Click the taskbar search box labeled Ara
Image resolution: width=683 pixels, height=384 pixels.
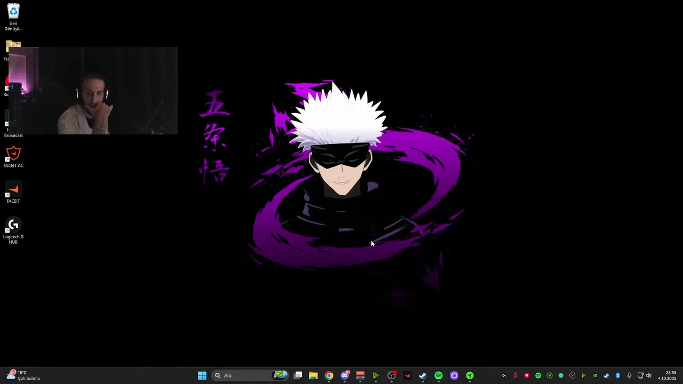tap(251, 375)
